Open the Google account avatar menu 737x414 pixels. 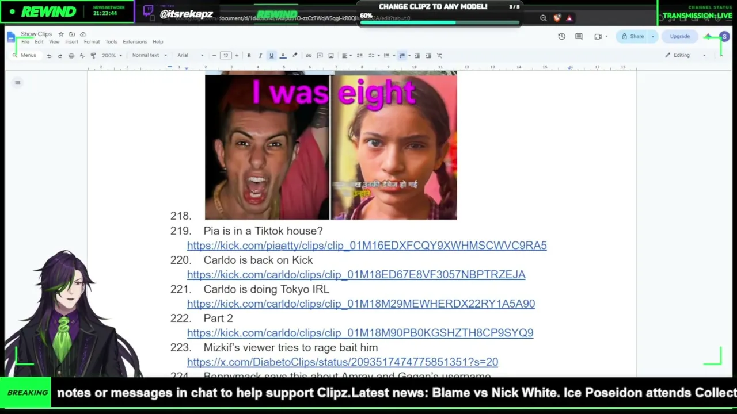[724, 36]
